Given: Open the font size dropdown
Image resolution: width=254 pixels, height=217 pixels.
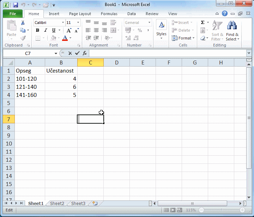Looking at the screenshot, I should [x=78, y=23].
